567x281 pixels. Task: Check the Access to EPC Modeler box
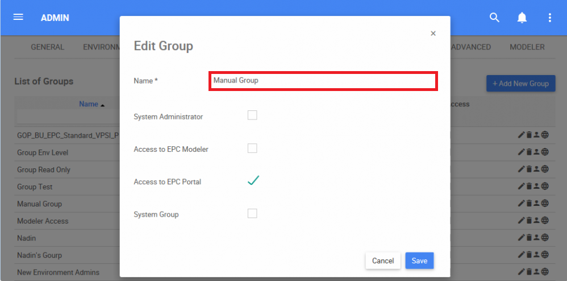pos(252,148)
